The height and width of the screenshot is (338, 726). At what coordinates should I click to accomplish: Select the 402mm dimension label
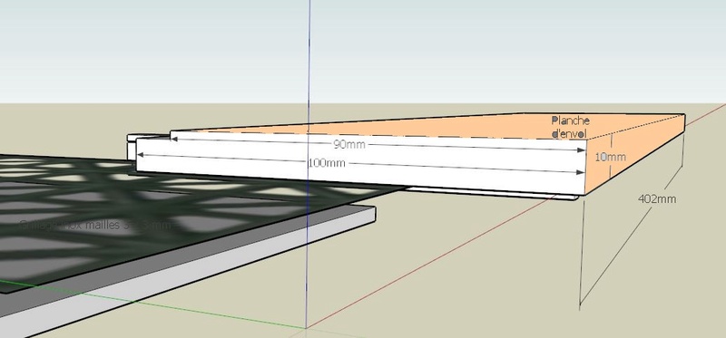(656, 198)
